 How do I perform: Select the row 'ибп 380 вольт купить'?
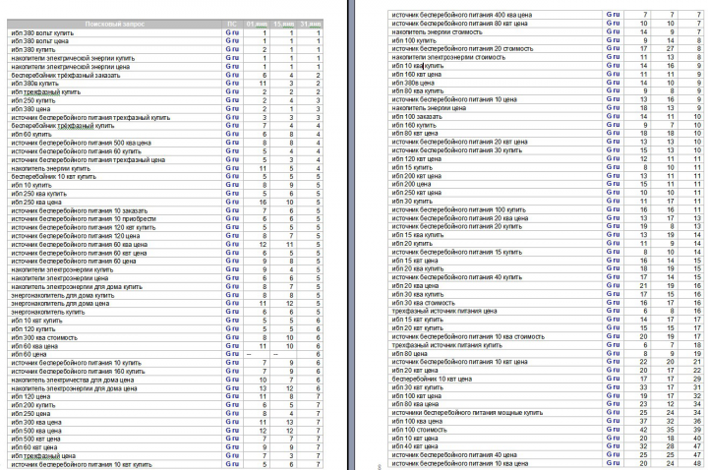[165, 32]
